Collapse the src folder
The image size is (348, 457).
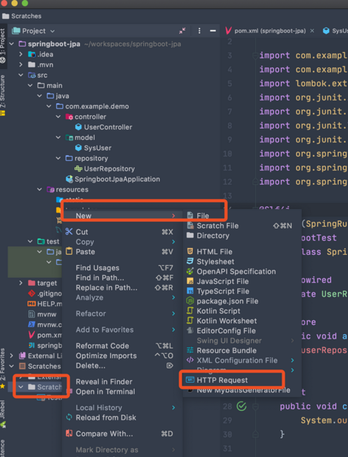click(21, 75)
